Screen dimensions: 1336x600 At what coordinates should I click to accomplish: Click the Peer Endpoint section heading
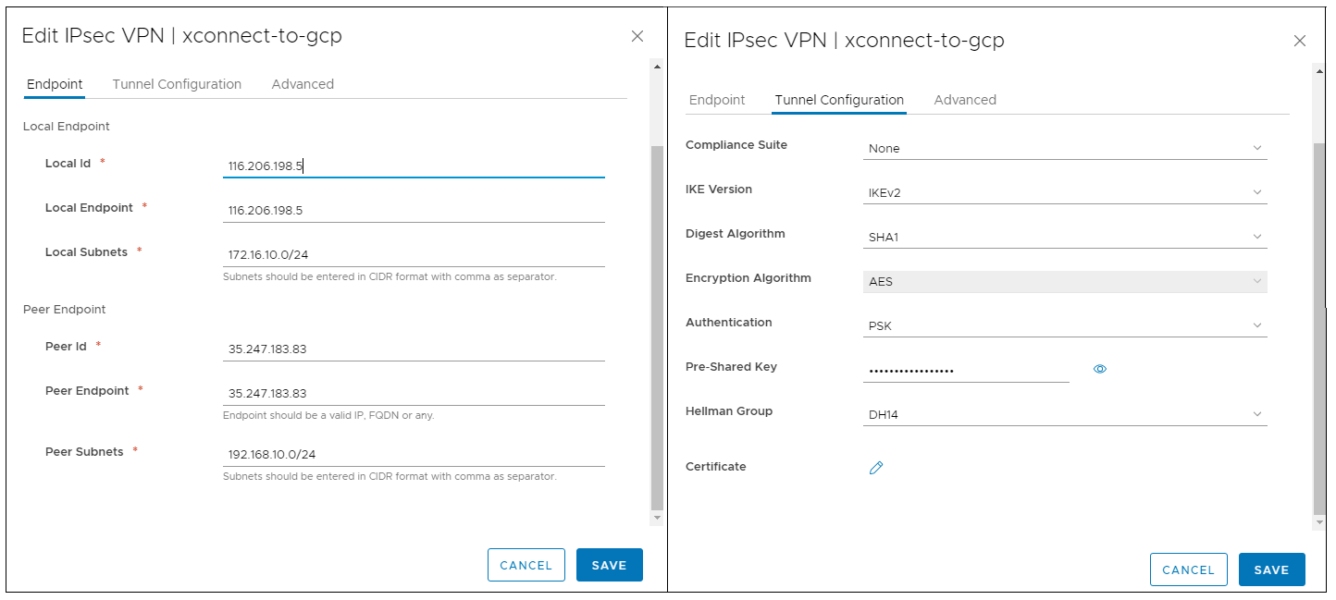[65, 310]
